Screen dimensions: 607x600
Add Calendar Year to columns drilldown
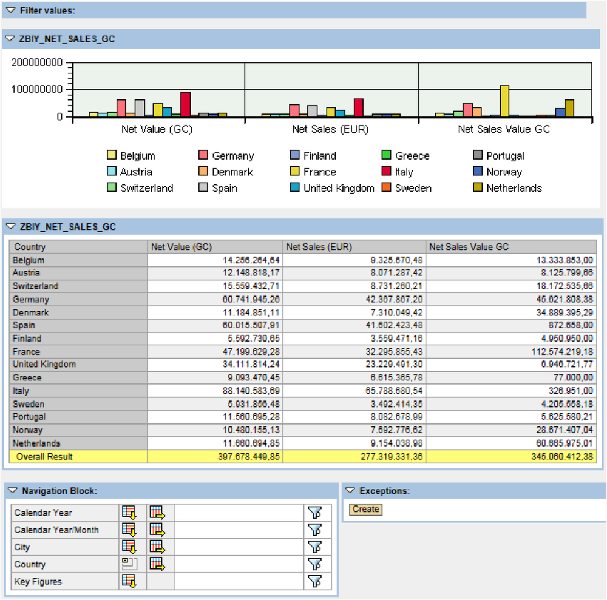157,513
